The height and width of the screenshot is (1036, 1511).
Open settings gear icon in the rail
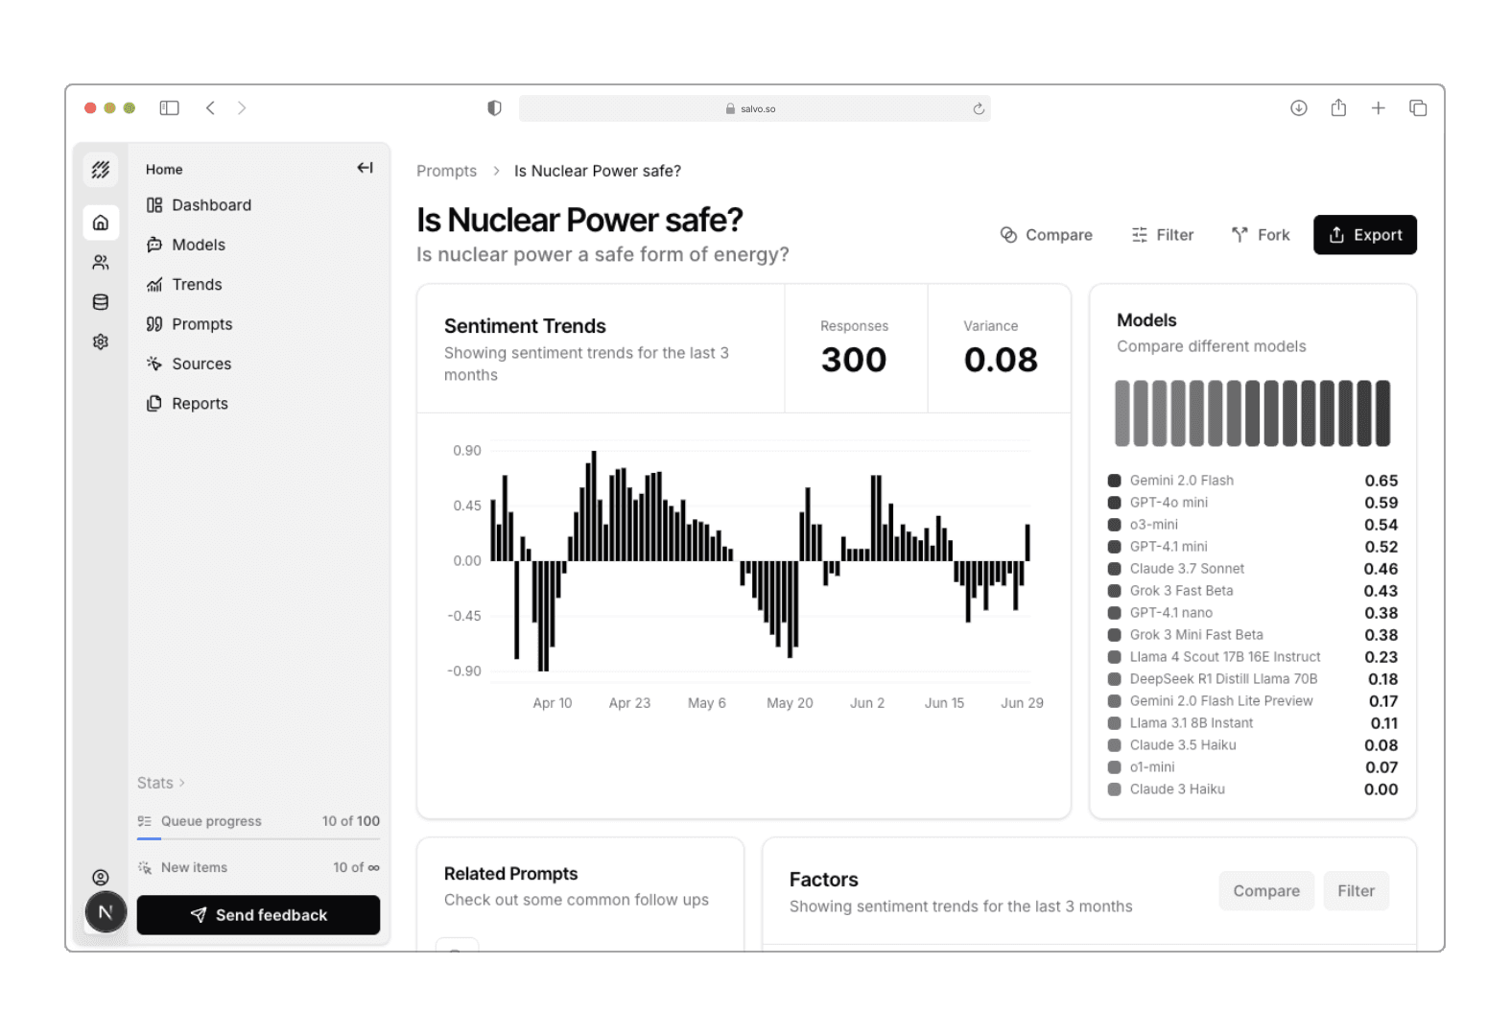tap(101, 342)
